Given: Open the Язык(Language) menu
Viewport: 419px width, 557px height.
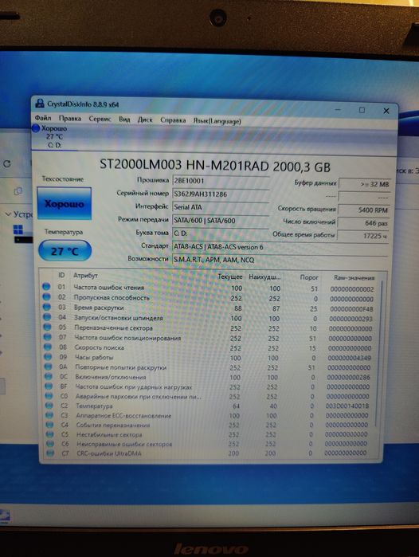Looking at the screenshot, I should tap(217, 121).
